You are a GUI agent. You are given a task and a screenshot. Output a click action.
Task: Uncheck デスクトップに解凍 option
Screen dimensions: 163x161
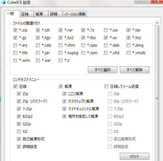pos(64,101)
